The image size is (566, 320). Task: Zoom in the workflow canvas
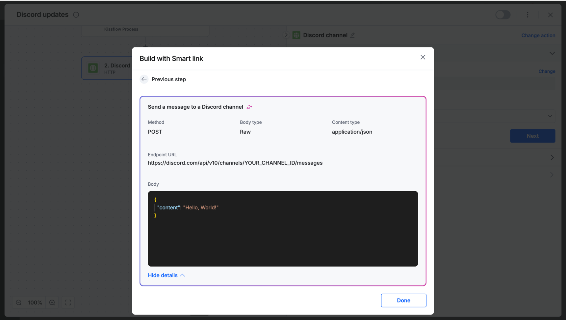point(52,303)
